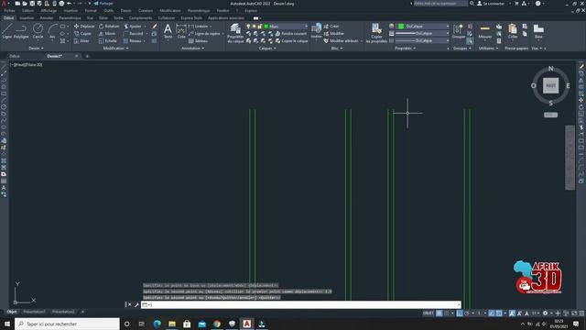This screenshot has width=586, height=330.
Task: Switch to the Annoter ribbon tab
Action: coord(47,18)
